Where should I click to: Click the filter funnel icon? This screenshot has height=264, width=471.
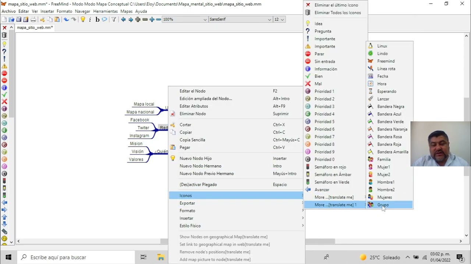coord(114,19)
